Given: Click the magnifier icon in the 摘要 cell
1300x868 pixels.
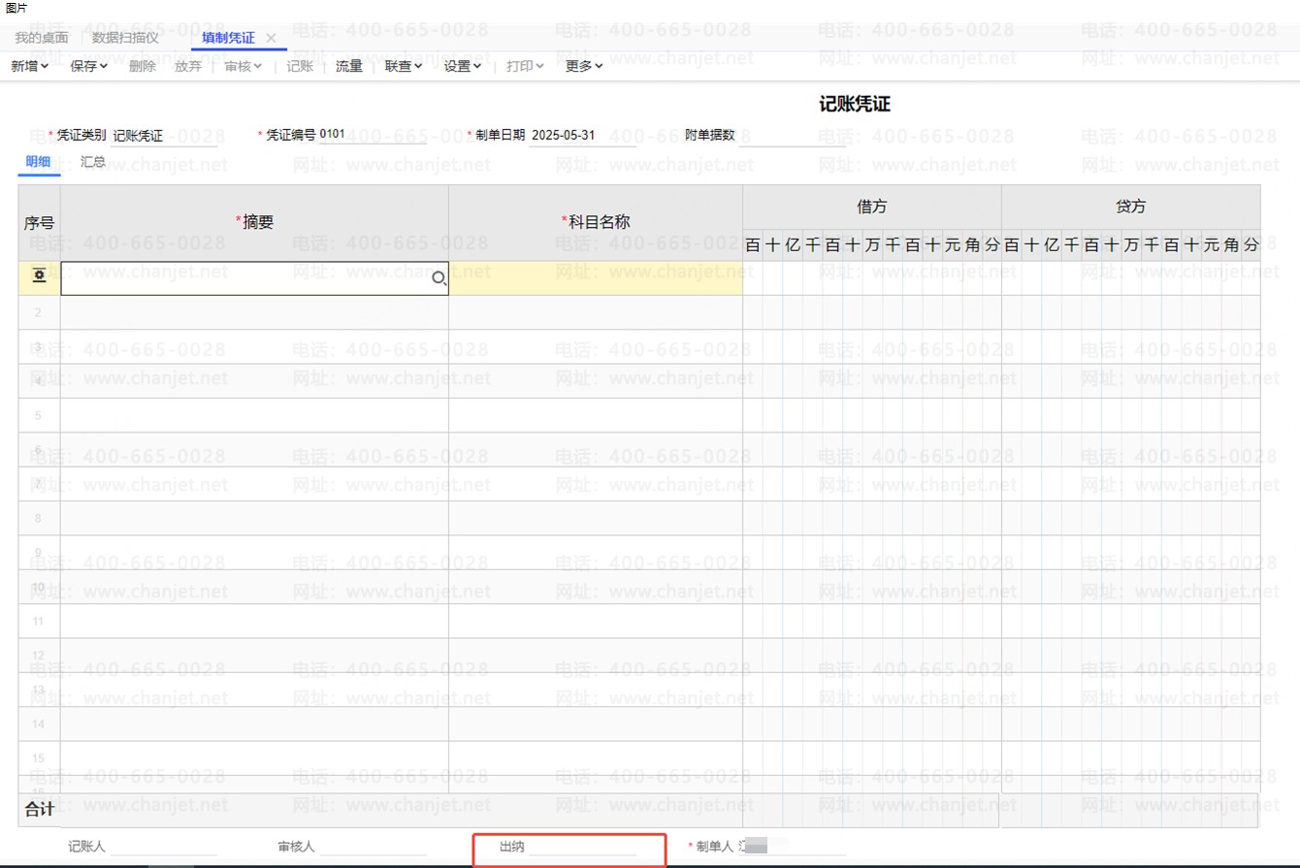Looking at the screenshot, I should (x=439, y=279).
